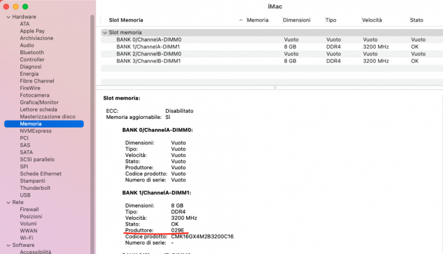The image size is (443, 254).
Task: Open Diagnosi entry
Action: pos(30,66)
